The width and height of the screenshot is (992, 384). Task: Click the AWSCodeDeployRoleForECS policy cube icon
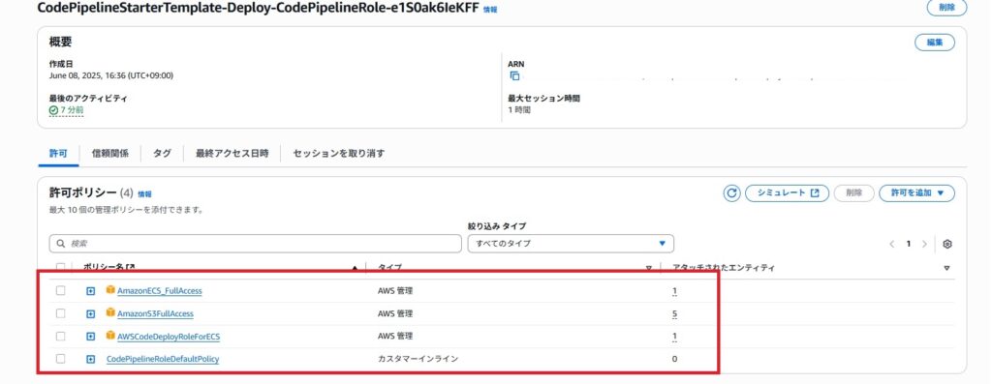[x=110, y=336]
